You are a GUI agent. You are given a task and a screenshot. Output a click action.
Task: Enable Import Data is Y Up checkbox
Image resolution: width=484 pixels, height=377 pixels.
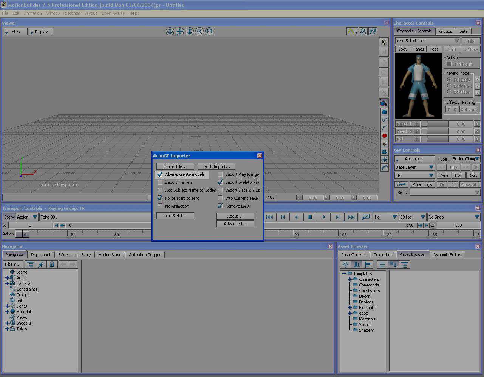[x=220, y=190]
